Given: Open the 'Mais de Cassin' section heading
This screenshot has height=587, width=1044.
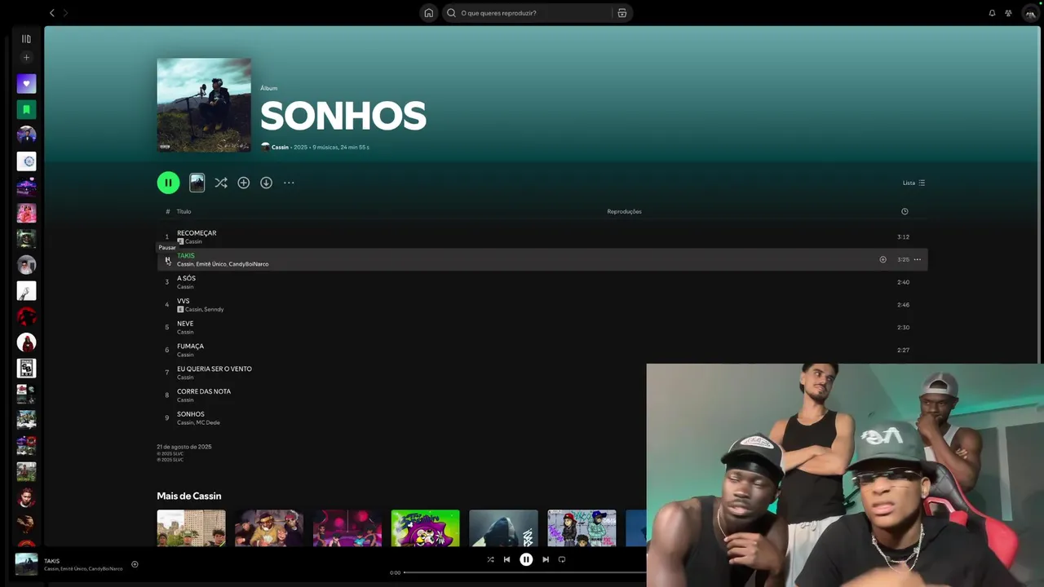Looking at the screenshot, I should point(189,496).
